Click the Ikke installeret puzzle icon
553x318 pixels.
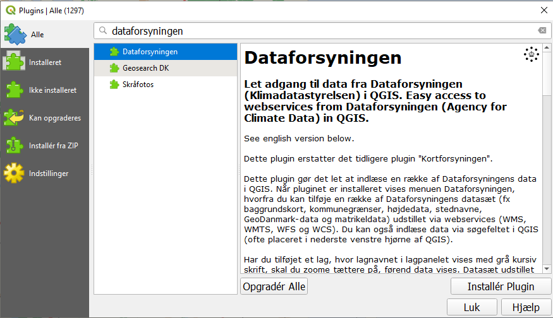pyautogui.click(x=14, y=90)
